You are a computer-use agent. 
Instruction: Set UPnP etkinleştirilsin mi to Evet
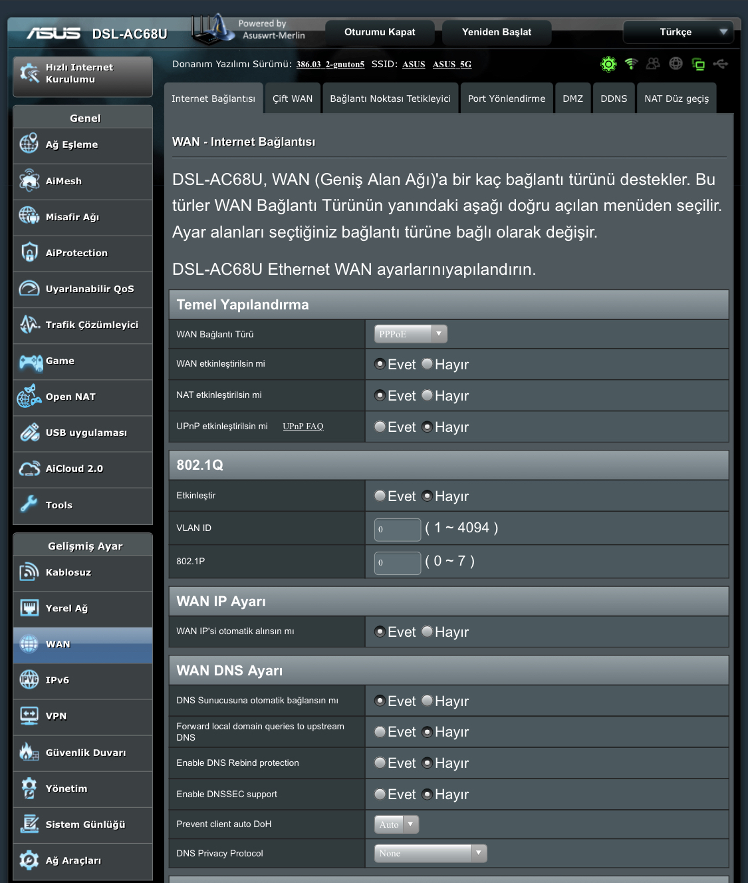[380, 427]
